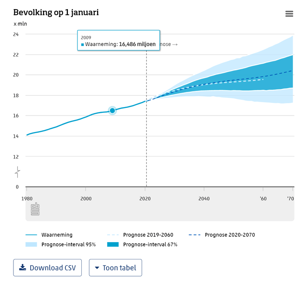Click the Prognose-interval 95% color swatch
This screenshot has height=287, width=307.
(x=31, y=244)
